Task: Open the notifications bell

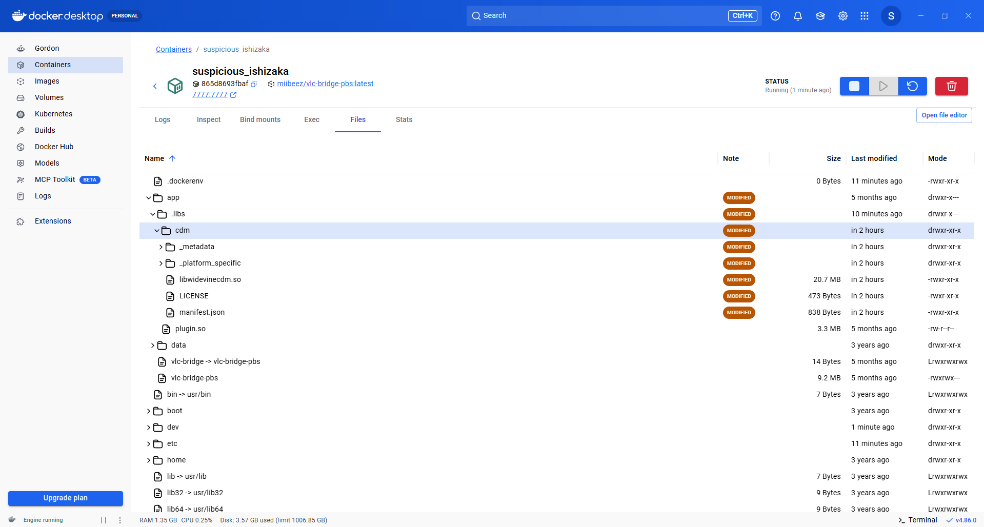Action: pos(798,16)
